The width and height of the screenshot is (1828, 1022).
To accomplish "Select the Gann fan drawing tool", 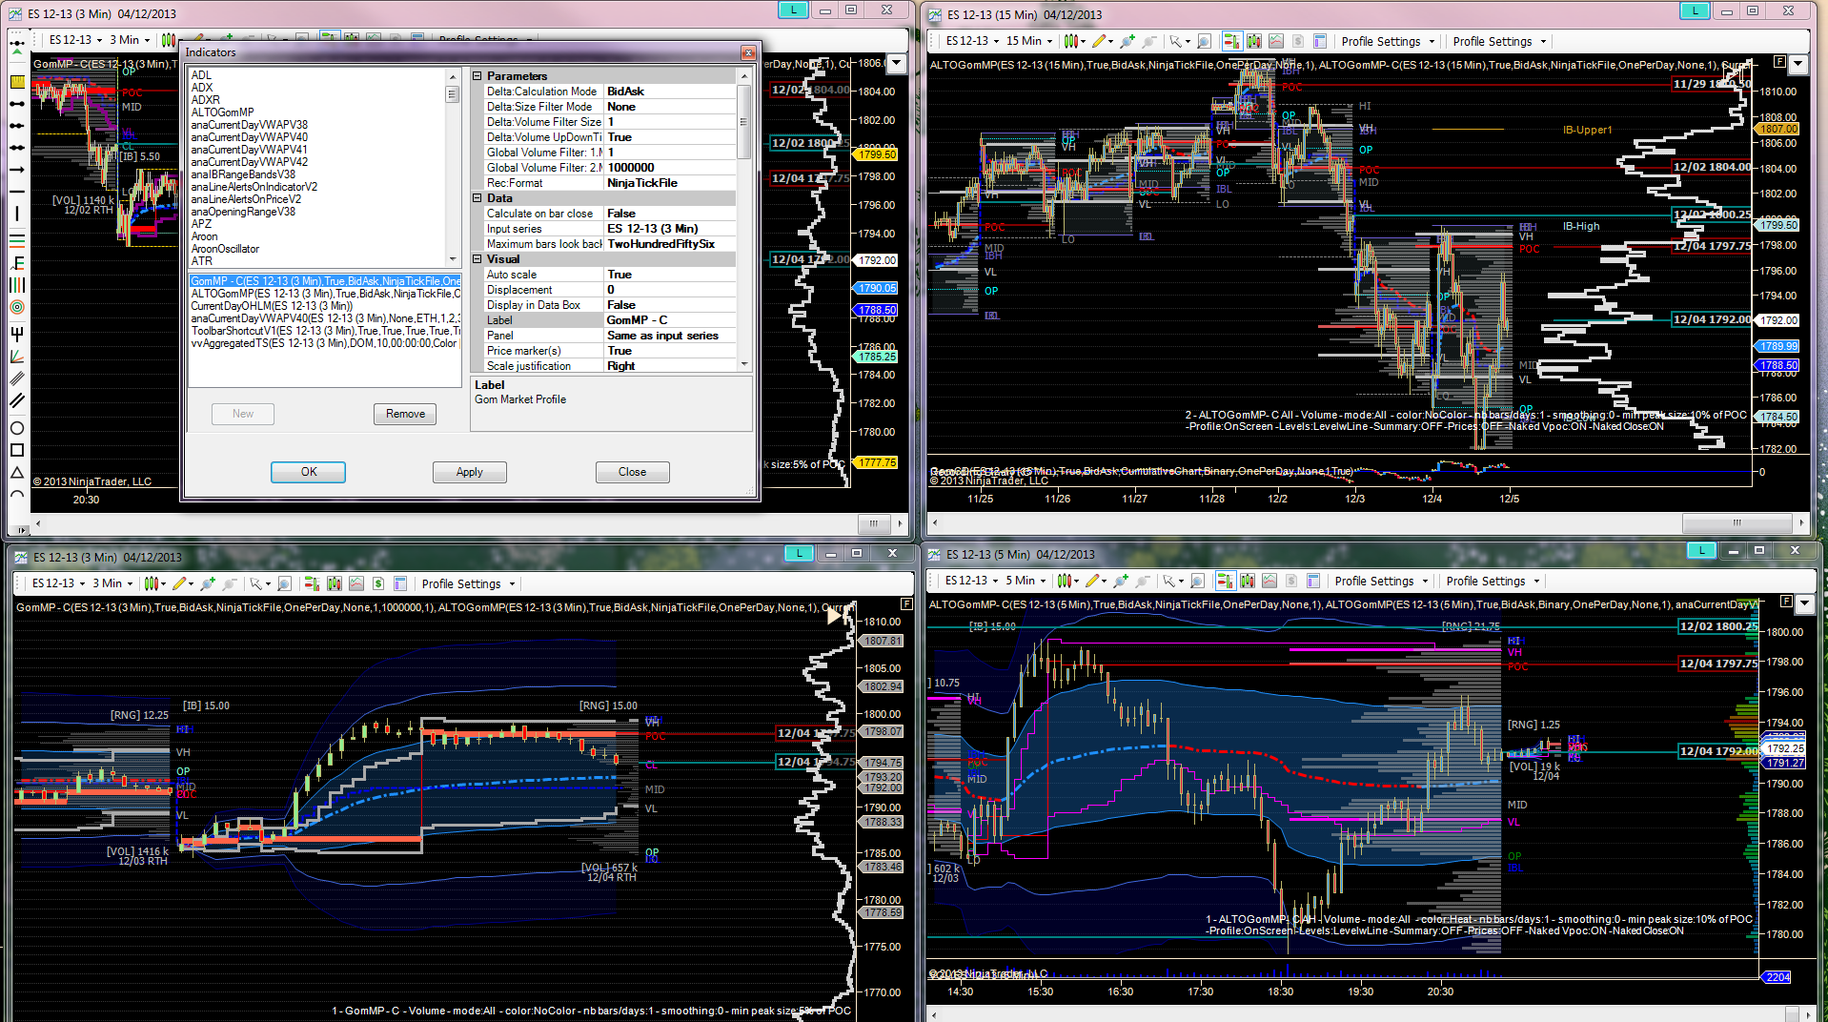I will click(17, 356).
